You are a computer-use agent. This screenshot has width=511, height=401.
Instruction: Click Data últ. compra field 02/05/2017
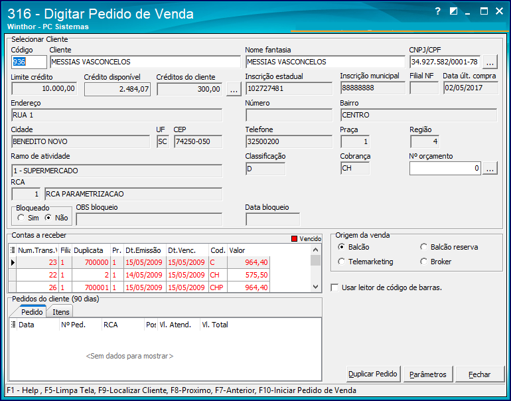pyautogui.click(x=471, y=88)
